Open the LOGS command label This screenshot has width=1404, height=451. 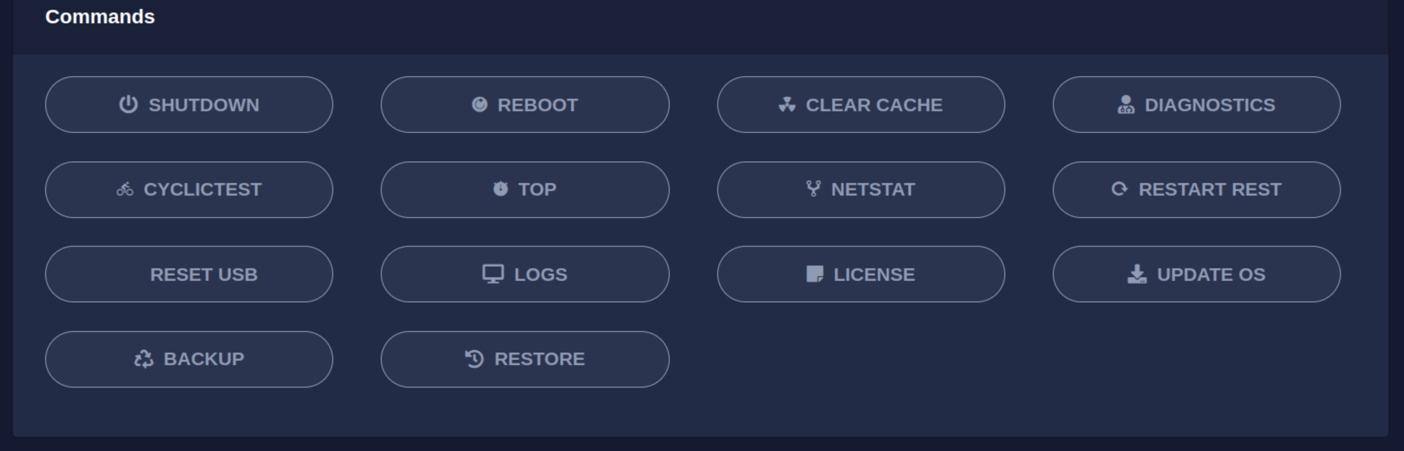541,274
